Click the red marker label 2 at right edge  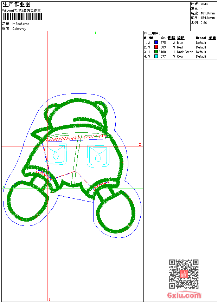click(x=140, y=145)
